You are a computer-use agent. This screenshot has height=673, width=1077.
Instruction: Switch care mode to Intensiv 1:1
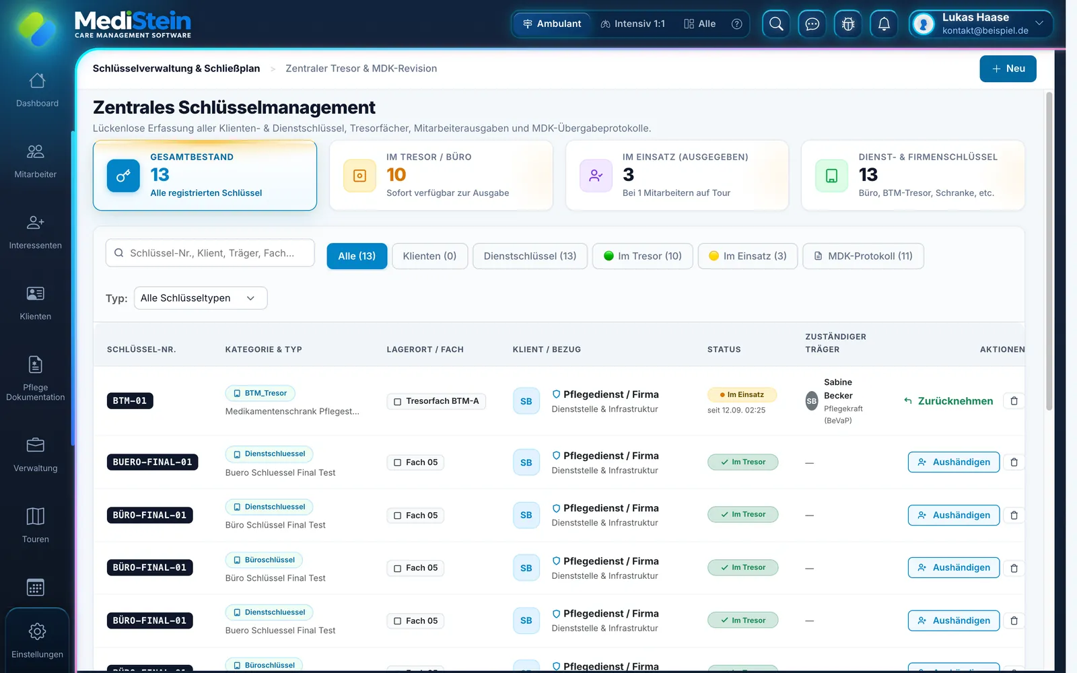click(633, 24)
